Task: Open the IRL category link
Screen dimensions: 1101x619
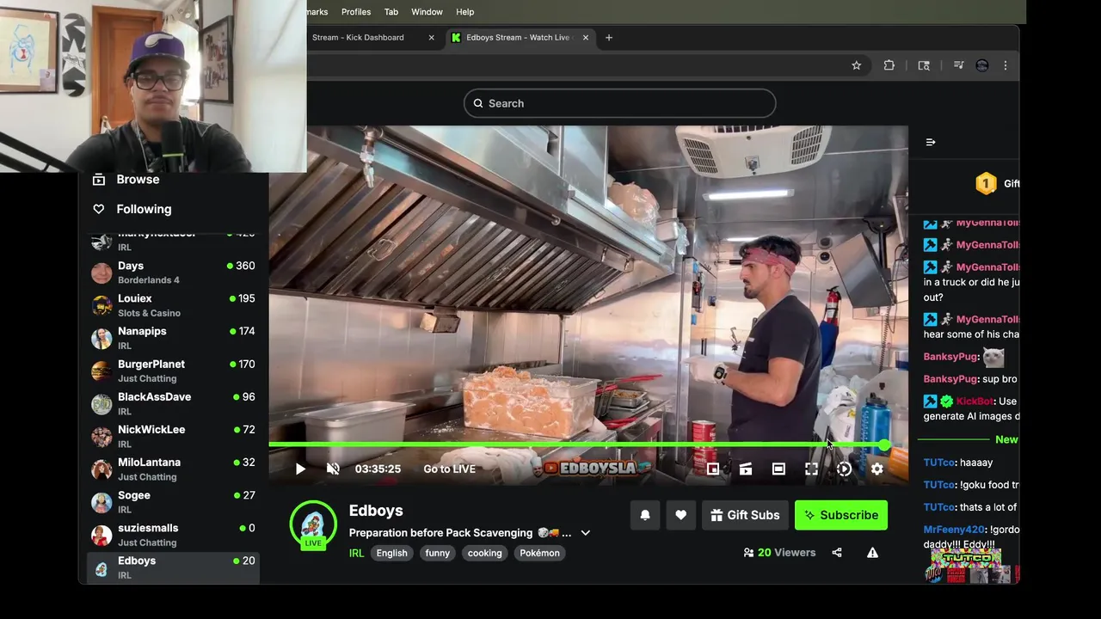Action: [356, 553]
